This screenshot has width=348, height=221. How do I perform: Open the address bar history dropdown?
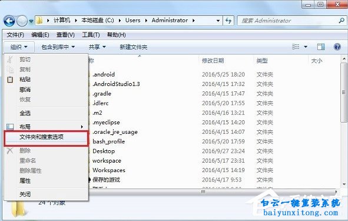tap(218, 21)
